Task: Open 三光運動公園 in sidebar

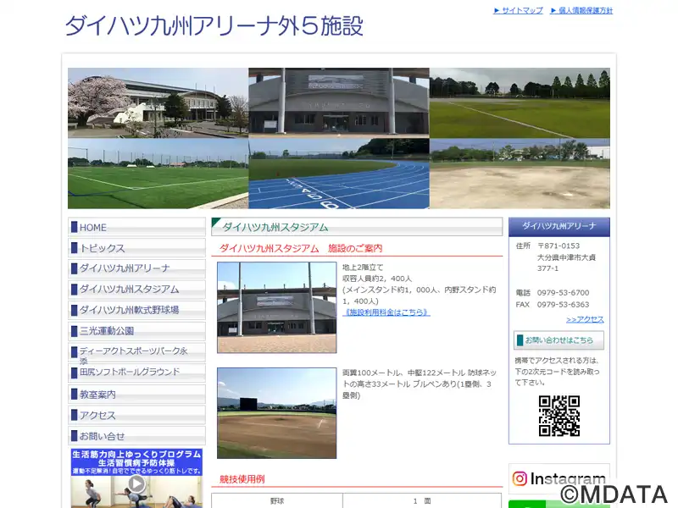Action: [136, 331]
